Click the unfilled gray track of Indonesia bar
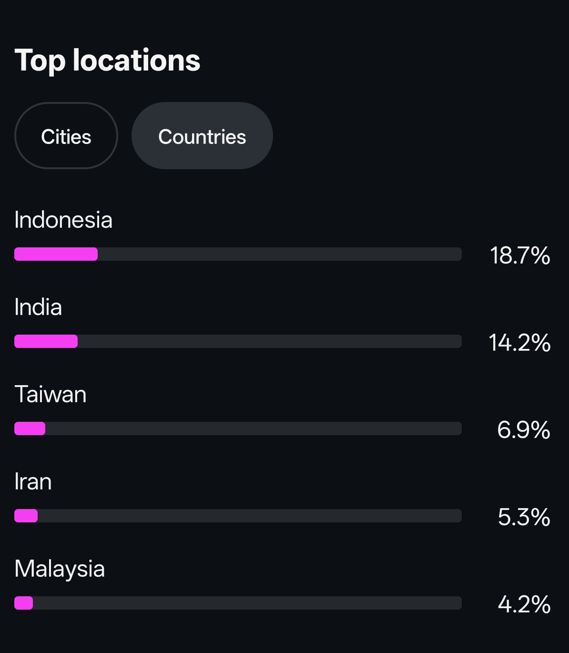 [279, 254]
